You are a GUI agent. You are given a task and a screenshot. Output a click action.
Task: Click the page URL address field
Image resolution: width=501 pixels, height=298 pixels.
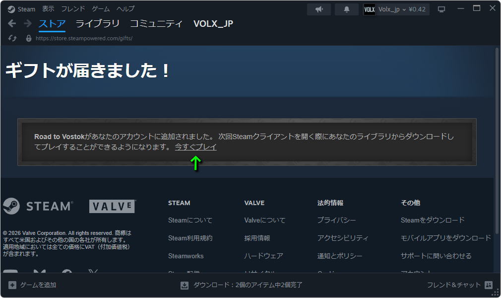[84, 38]
